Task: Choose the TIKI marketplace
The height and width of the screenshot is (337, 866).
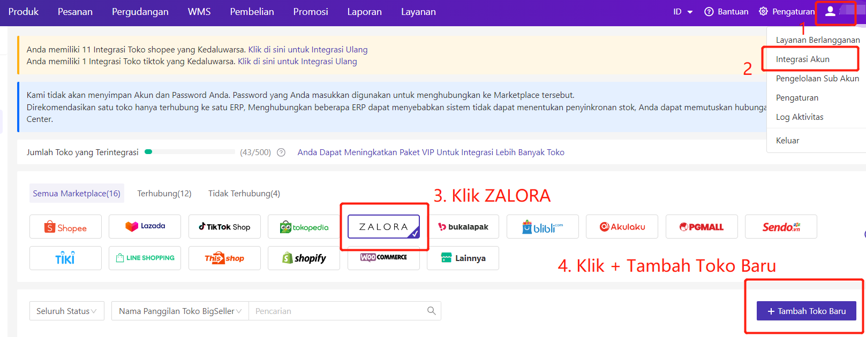Action: [65, 258]
